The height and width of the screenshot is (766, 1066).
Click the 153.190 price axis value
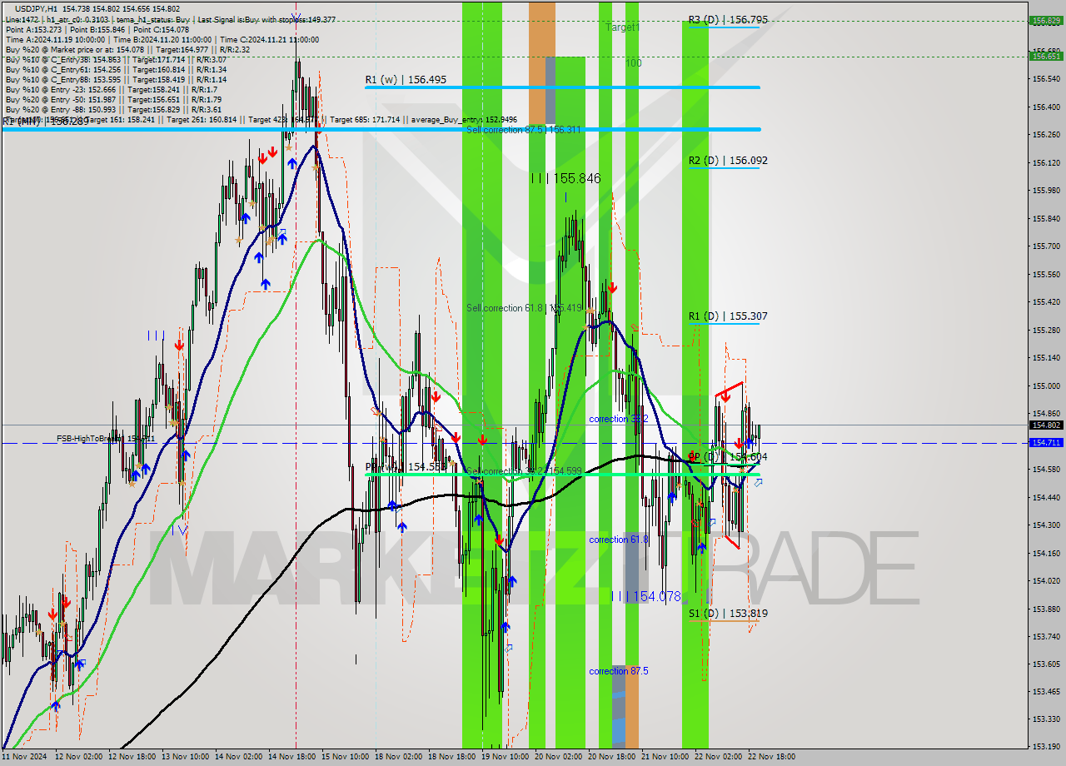pos(1046,747)
